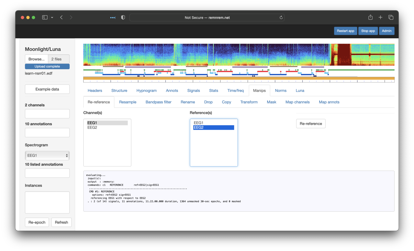Screen dimensions: 414x251
Task: Switch to the Time/freq tab
Action: point(235,91)
